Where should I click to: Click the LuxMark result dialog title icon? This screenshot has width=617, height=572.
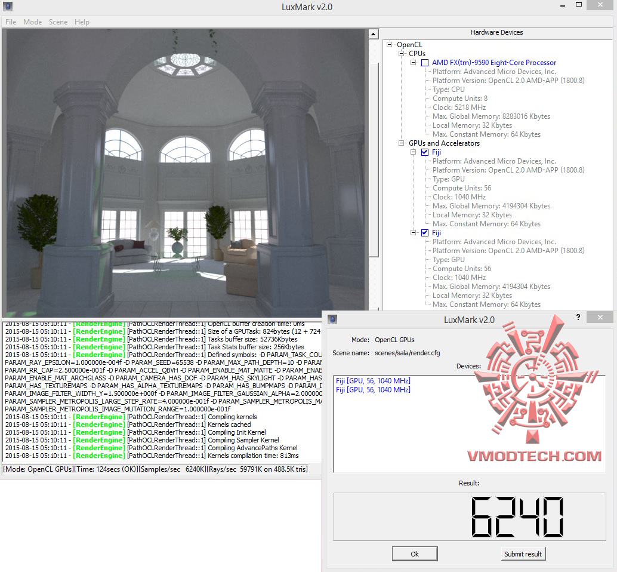click(x=332, y=319)
